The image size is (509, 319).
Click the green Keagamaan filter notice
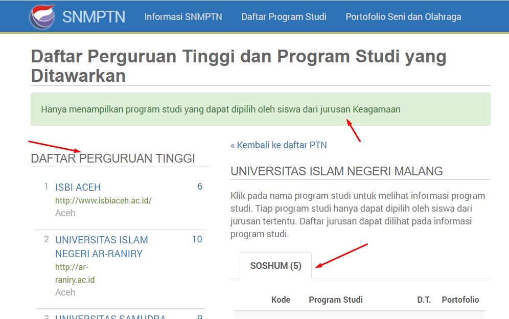tap(260, 109)
